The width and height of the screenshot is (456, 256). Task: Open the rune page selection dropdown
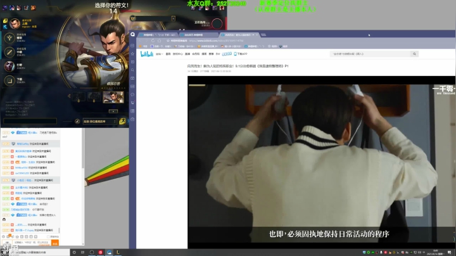(x=100, y=121)
